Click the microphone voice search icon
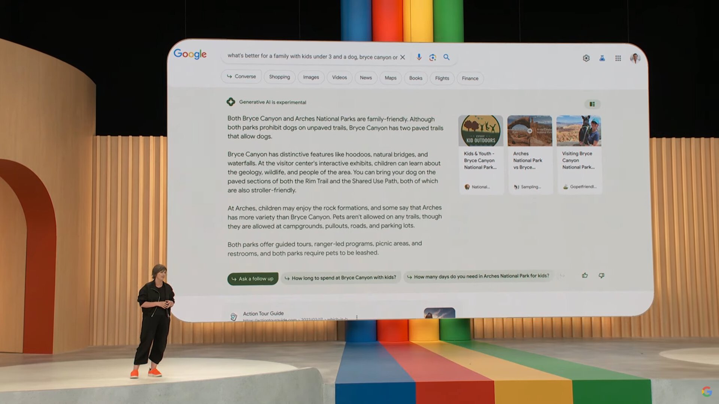Viewport: 719px width, 404px height. (418, 57)
